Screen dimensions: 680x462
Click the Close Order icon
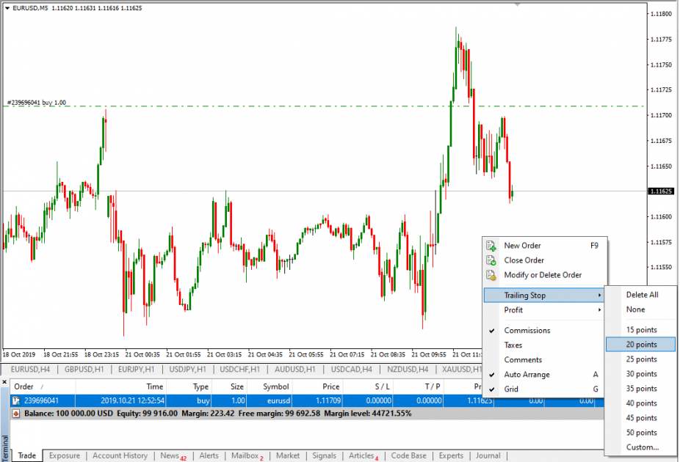coord(491,260)
